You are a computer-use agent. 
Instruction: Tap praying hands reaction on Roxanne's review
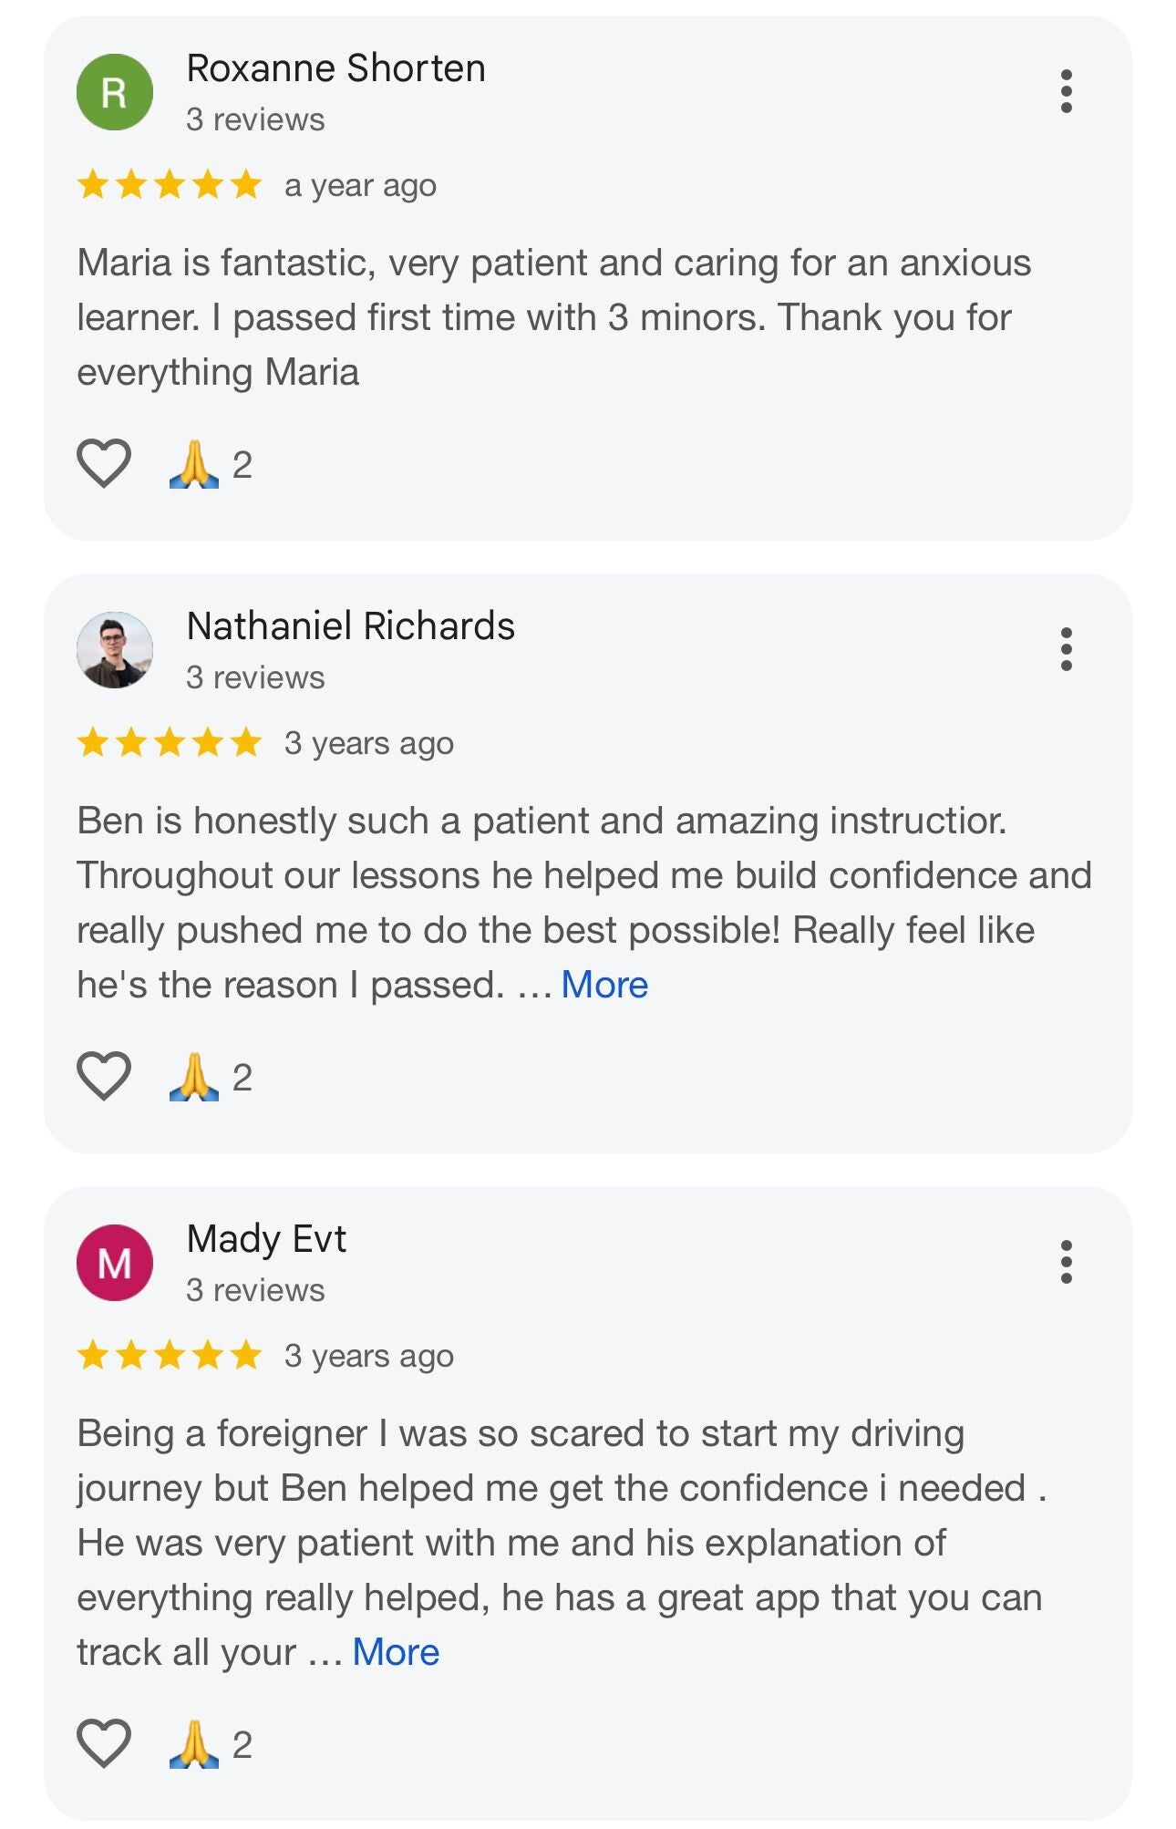pyautogui.click(x=195, y=464)
